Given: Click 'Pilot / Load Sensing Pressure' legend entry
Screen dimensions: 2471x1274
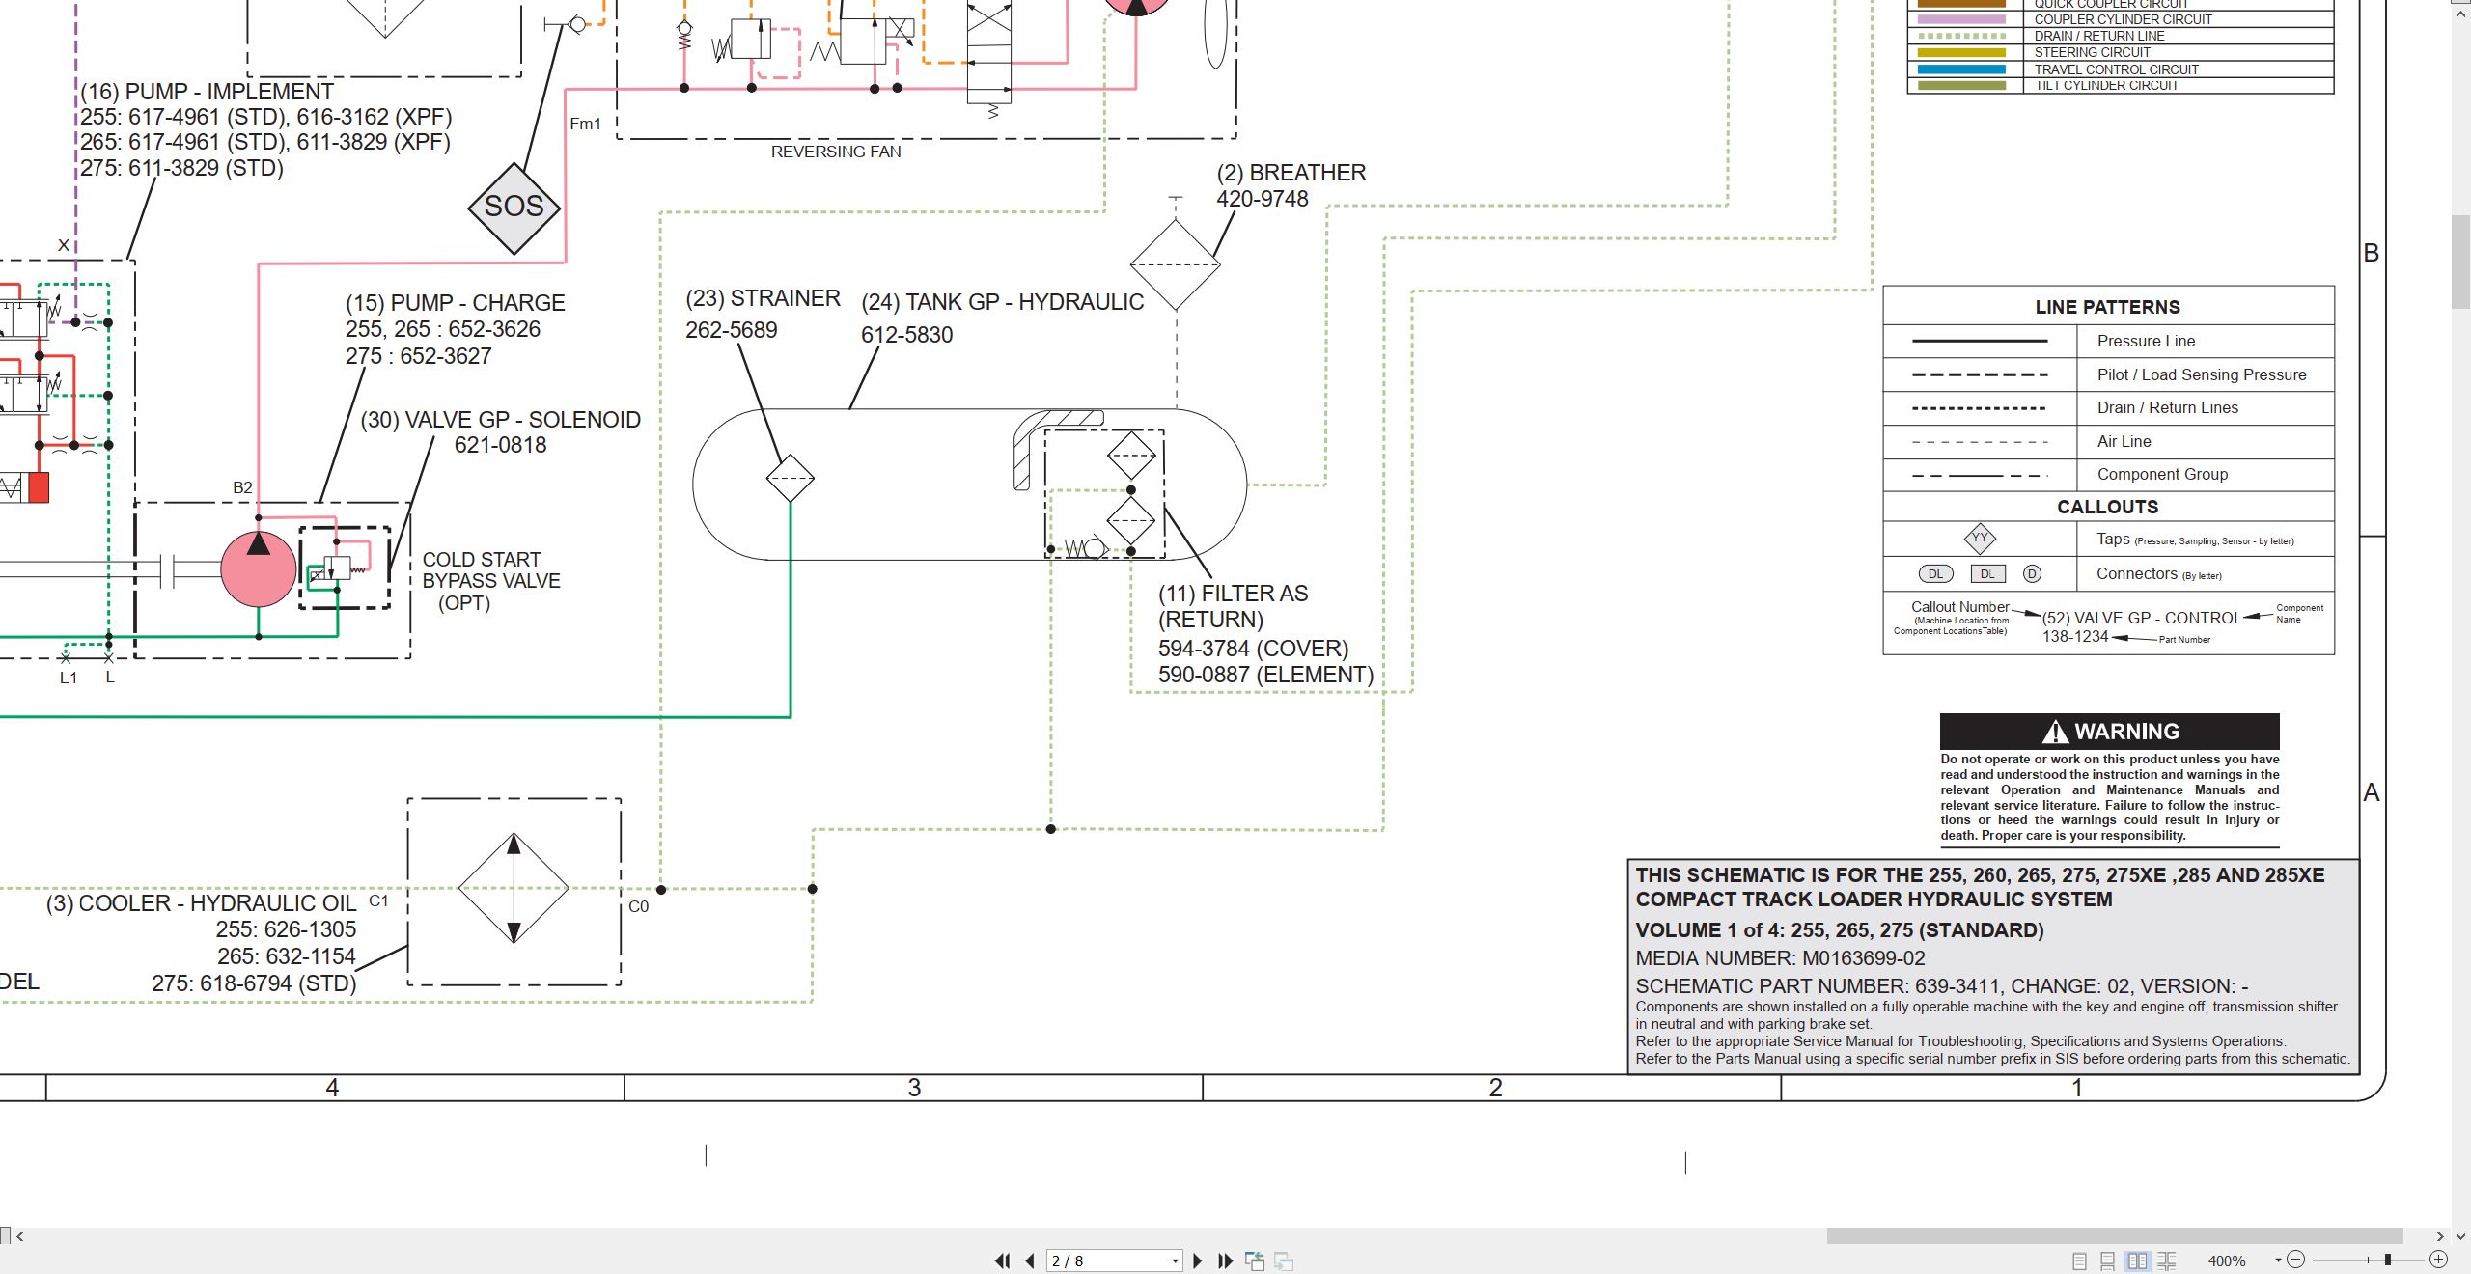Looking at the screenshot, I should coord(2202,374).
